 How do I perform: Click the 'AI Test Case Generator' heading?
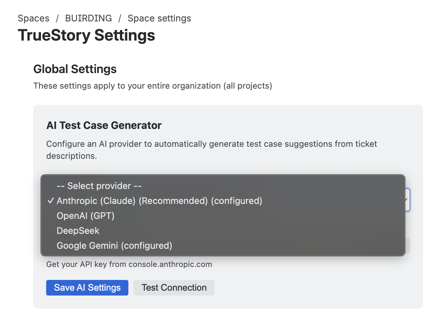click(x=104, y=125)
